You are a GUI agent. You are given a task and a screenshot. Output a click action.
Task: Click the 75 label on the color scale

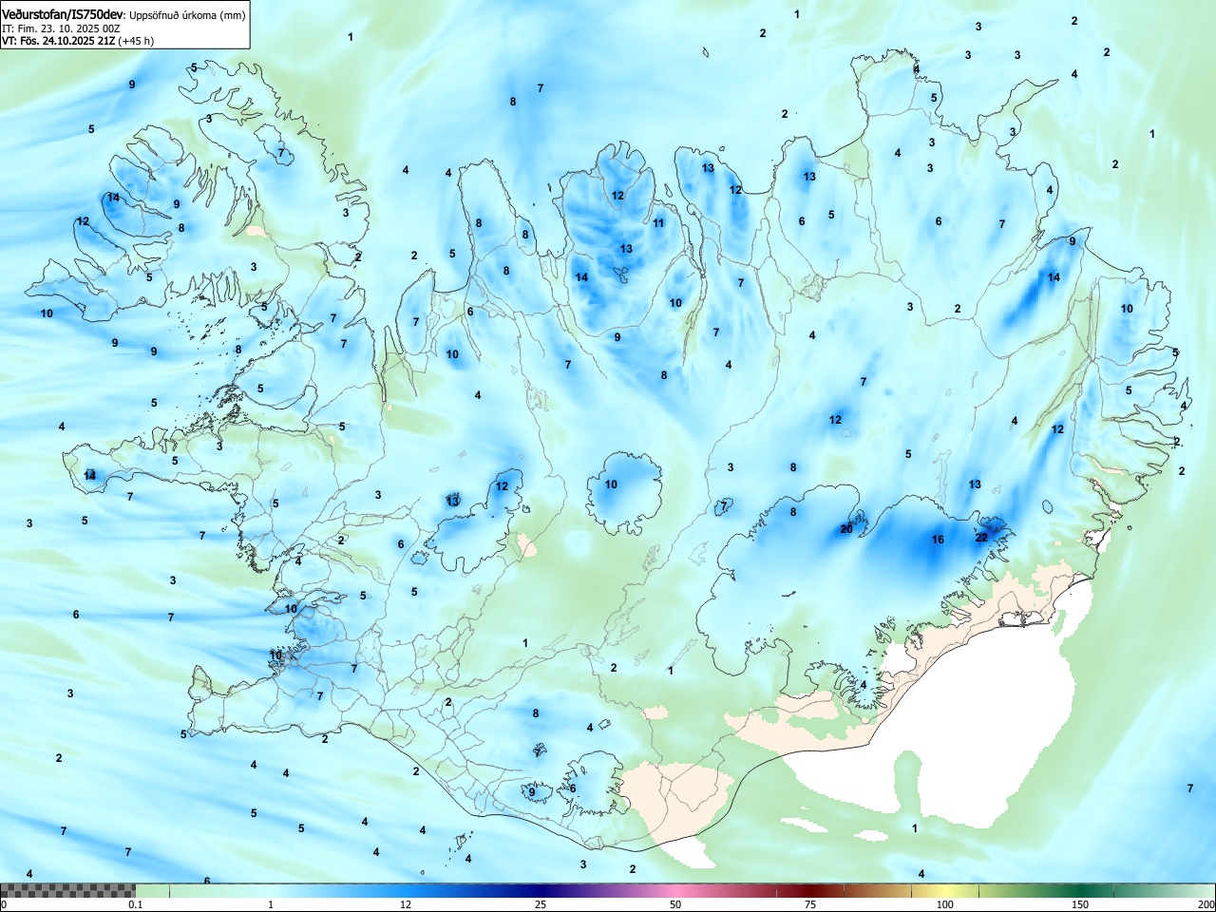pos(810,904)
